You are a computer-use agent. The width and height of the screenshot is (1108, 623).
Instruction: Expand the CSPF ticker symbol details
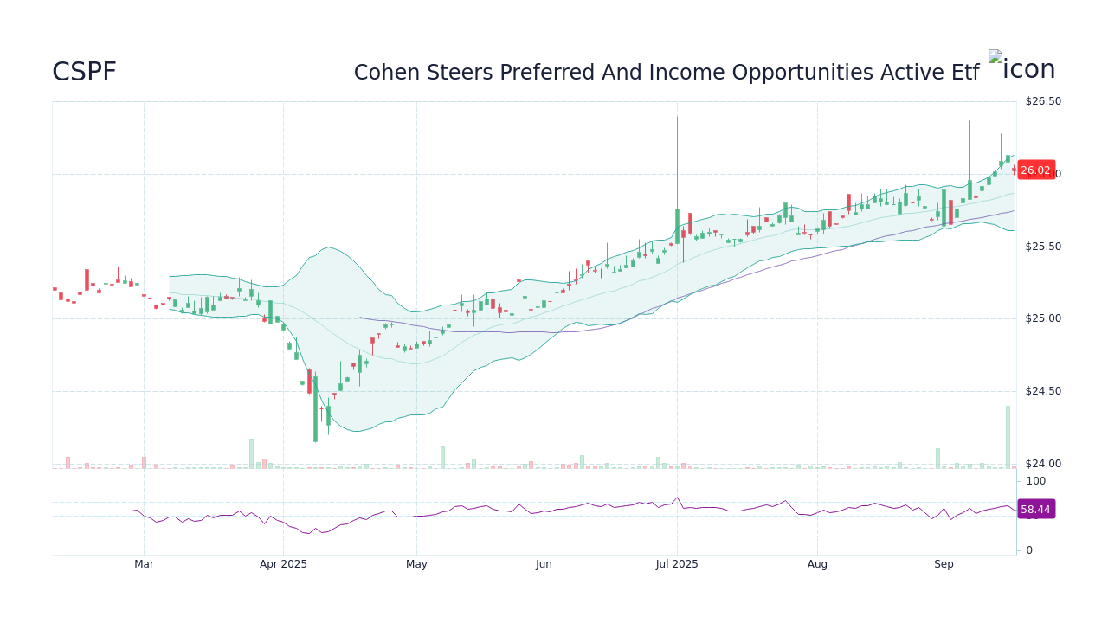click(84, 72)
